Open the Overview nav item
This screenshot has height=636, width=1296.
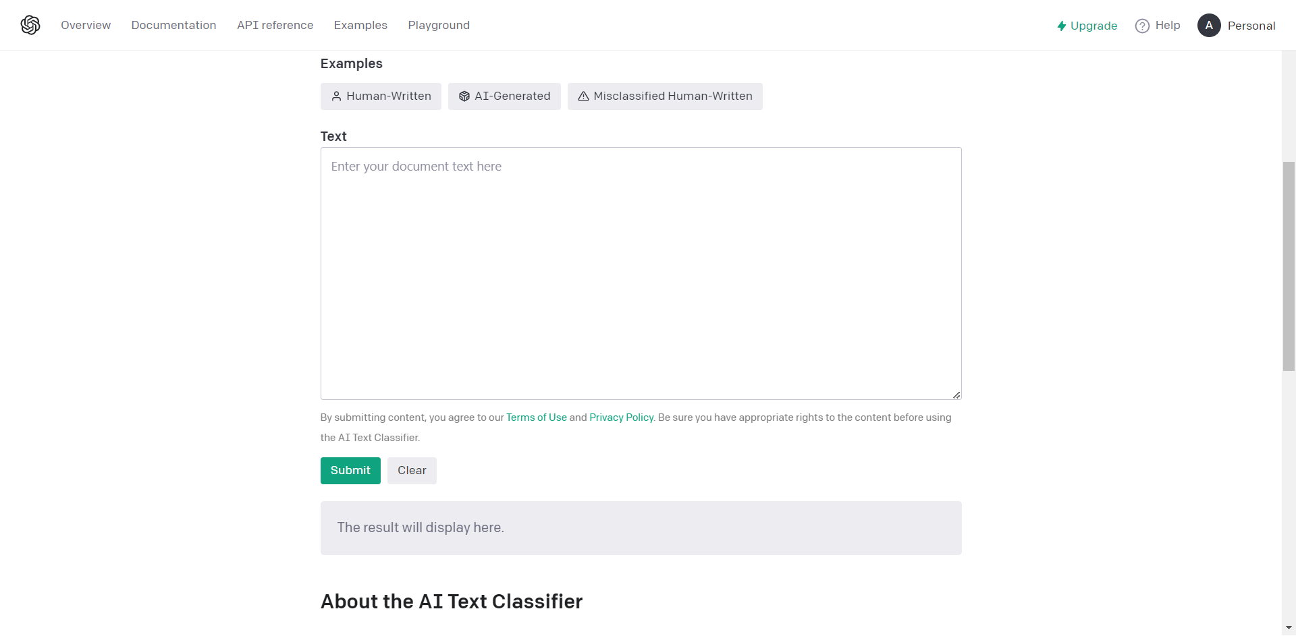tap(86, 25)
